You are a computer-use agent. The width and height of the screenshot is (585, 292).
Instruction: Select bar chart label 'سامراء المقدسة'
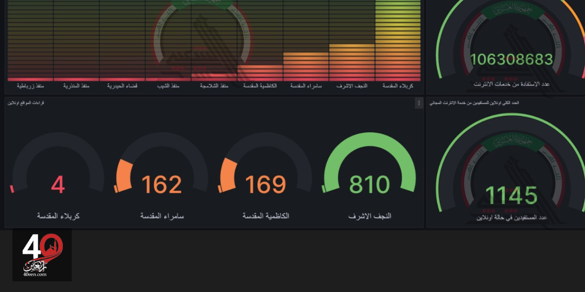[306, 86]
